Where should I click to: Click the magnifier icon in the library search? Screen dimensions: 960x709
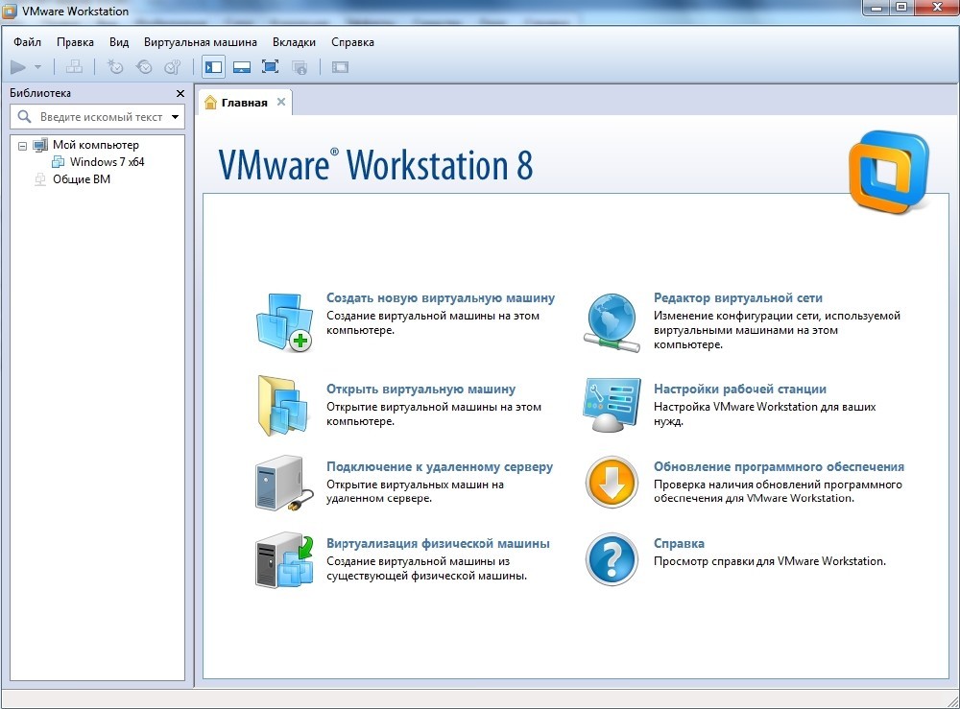[25, 116]
